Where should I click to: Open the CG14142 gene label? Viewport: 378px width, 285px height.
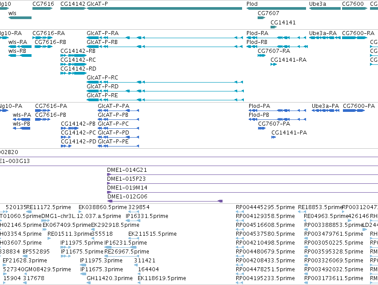(73, 4)
